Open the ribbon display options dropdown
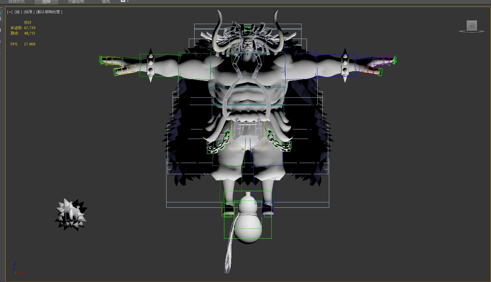 coord(125,1)
